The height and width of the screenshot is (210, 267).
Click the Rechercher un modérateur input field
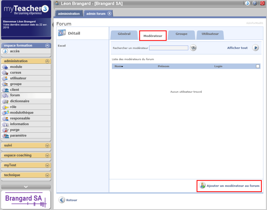click(x=169, y=48)
